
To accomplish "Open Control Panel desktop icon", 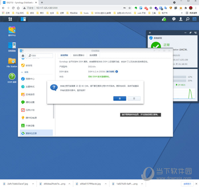I will click(x=12, y=47).
